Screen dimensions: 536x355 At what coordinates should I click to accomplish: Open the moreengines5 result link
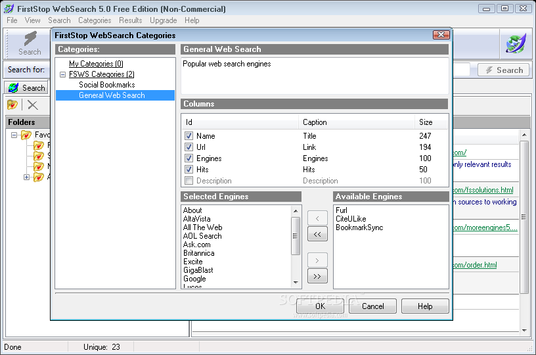pos(485,227)
